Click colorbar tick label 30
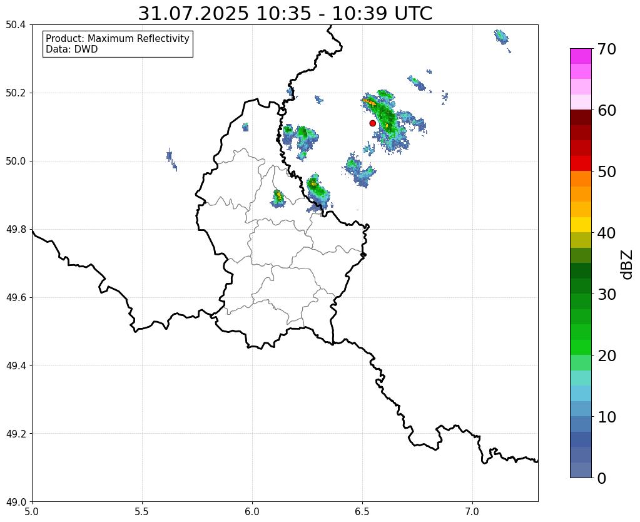This screenshot has width=640, height=522. pyautogui.click(x=607, y=294)
